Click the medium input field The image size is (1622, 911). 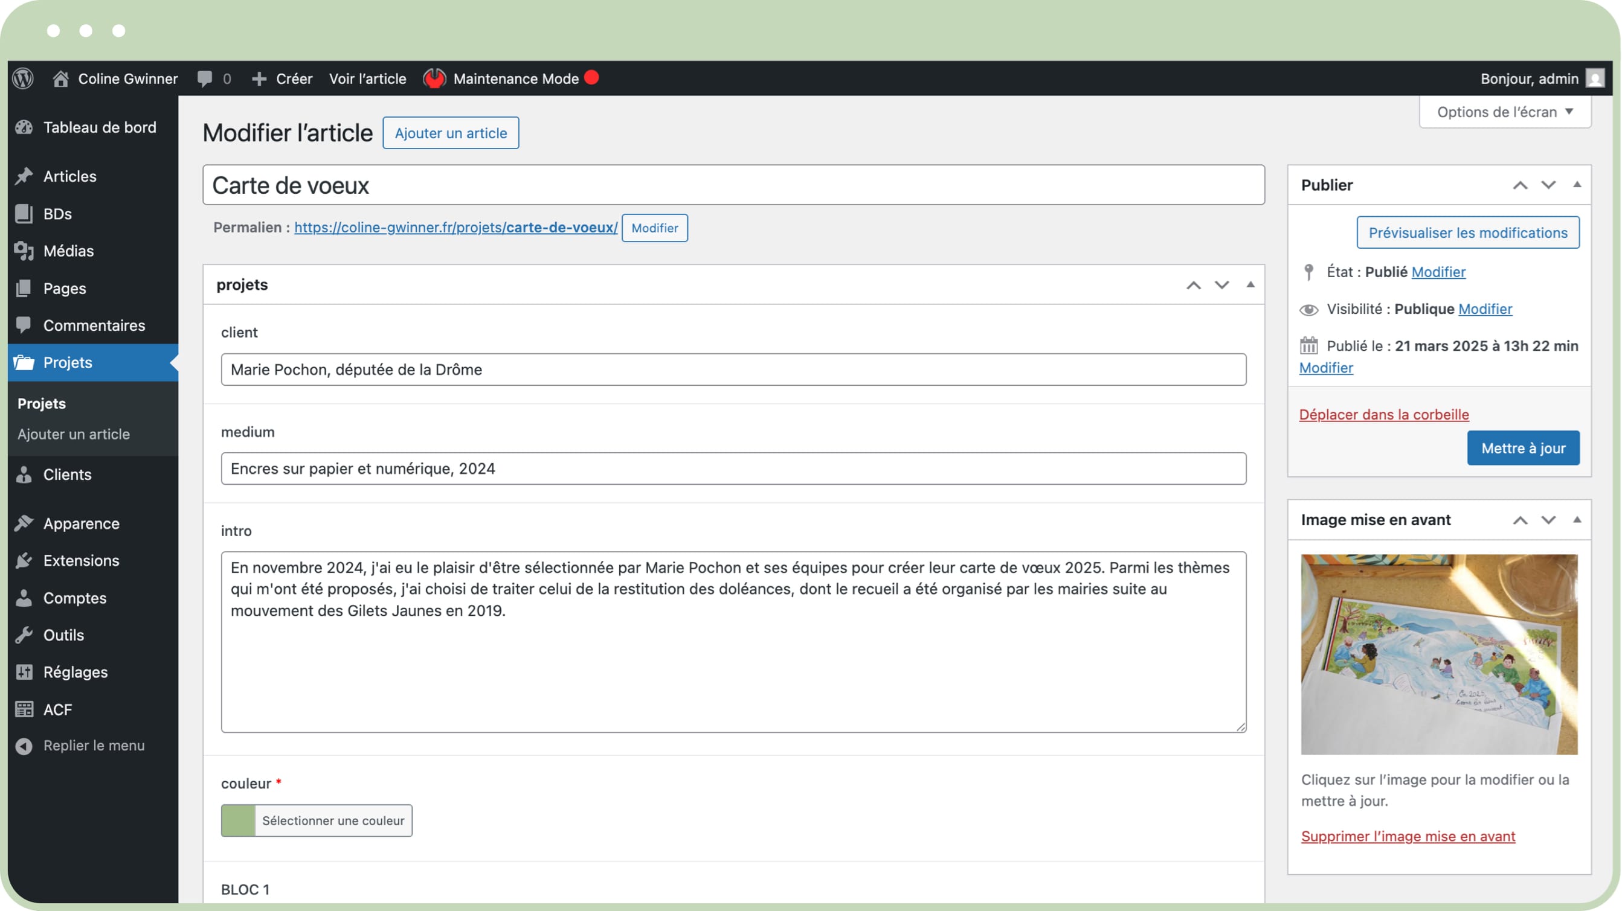pyautogui.click(x=733, y=468)
